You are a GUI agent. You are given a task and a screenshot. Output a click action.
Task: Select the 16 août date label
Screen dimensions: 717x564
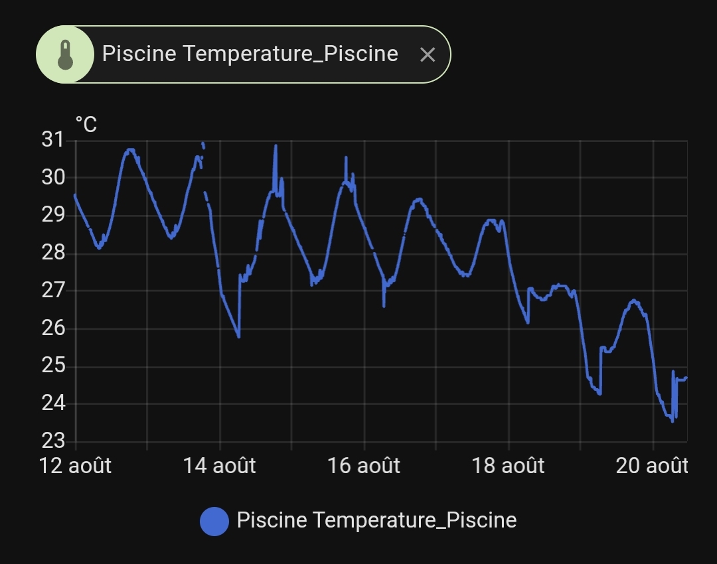364,466
